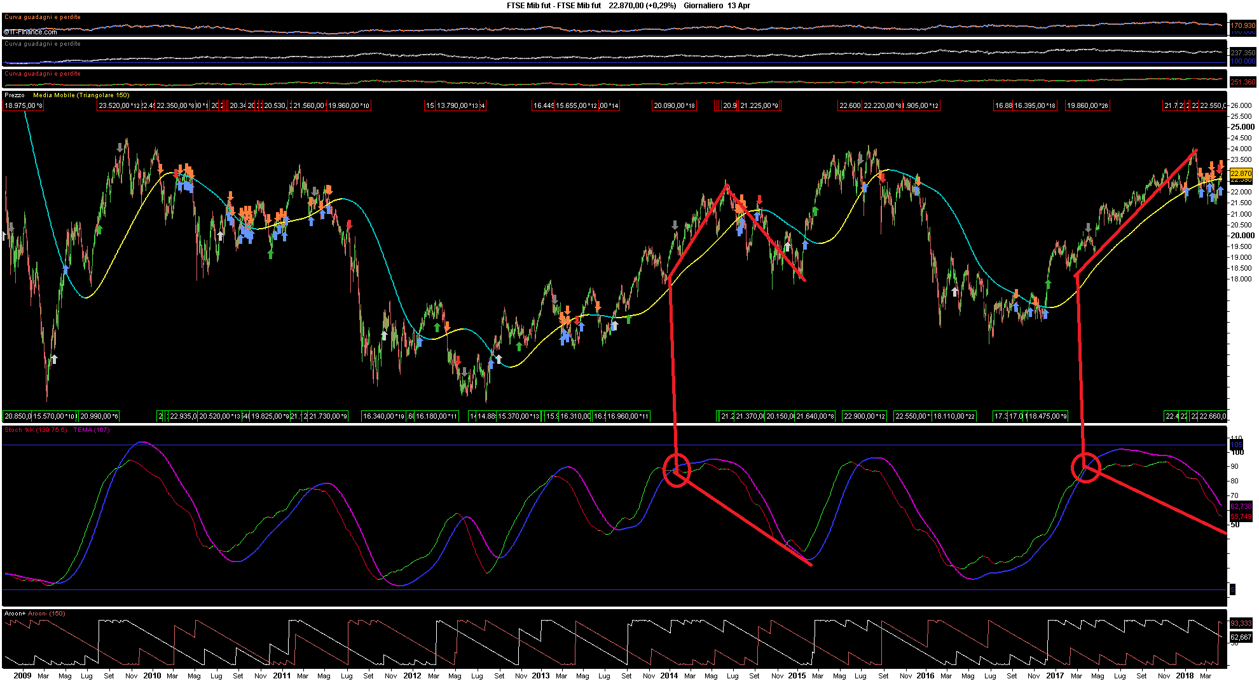The width and height of the screenshot is (1259, 686).
Task: Select the green trade label 16.960,00*11
Action: [628, 417]
